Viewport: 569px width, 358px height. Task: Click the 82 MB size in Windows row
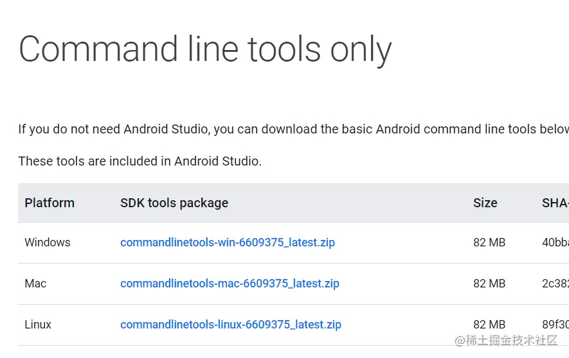[489, 243]
